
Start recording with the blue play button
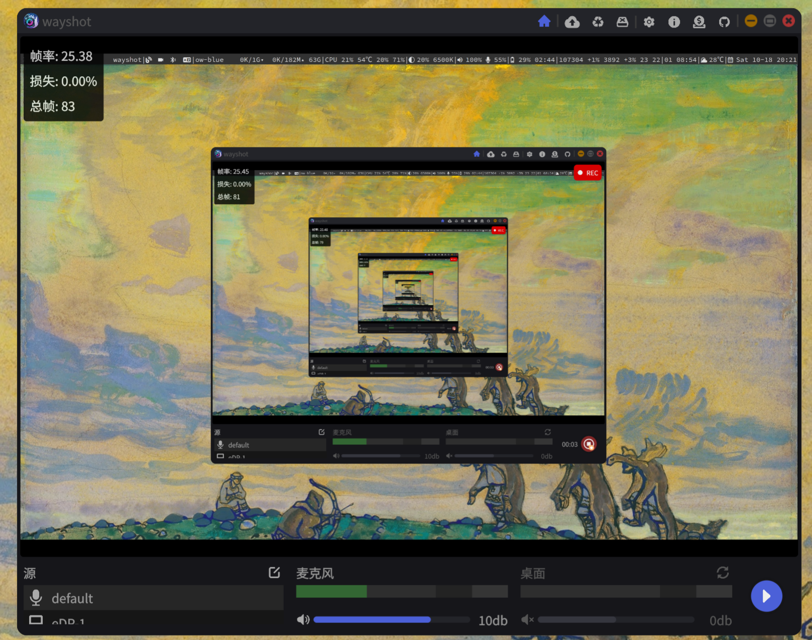(x=766, y=596)
